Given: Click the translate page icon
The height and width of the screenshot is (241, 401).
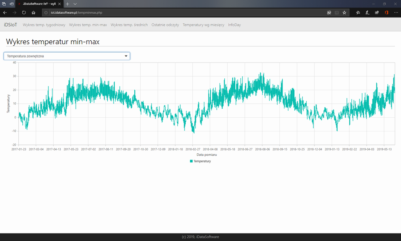Looking at the screenshot, I should coord(329,13).
